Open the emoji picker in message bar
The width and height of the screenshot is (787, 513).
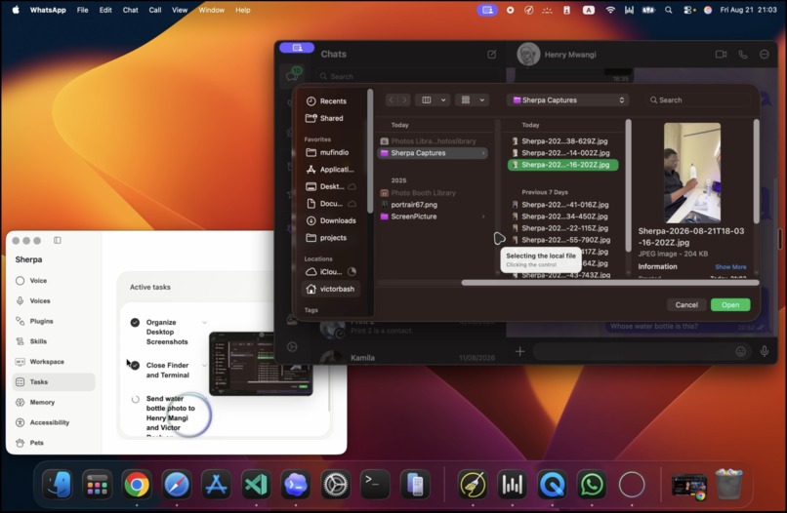(x=740, y=351)
